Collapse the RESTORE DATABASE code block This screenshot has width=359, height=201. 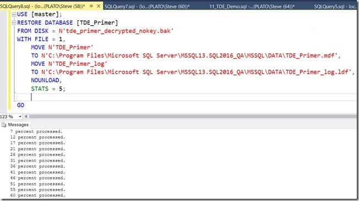14,23
